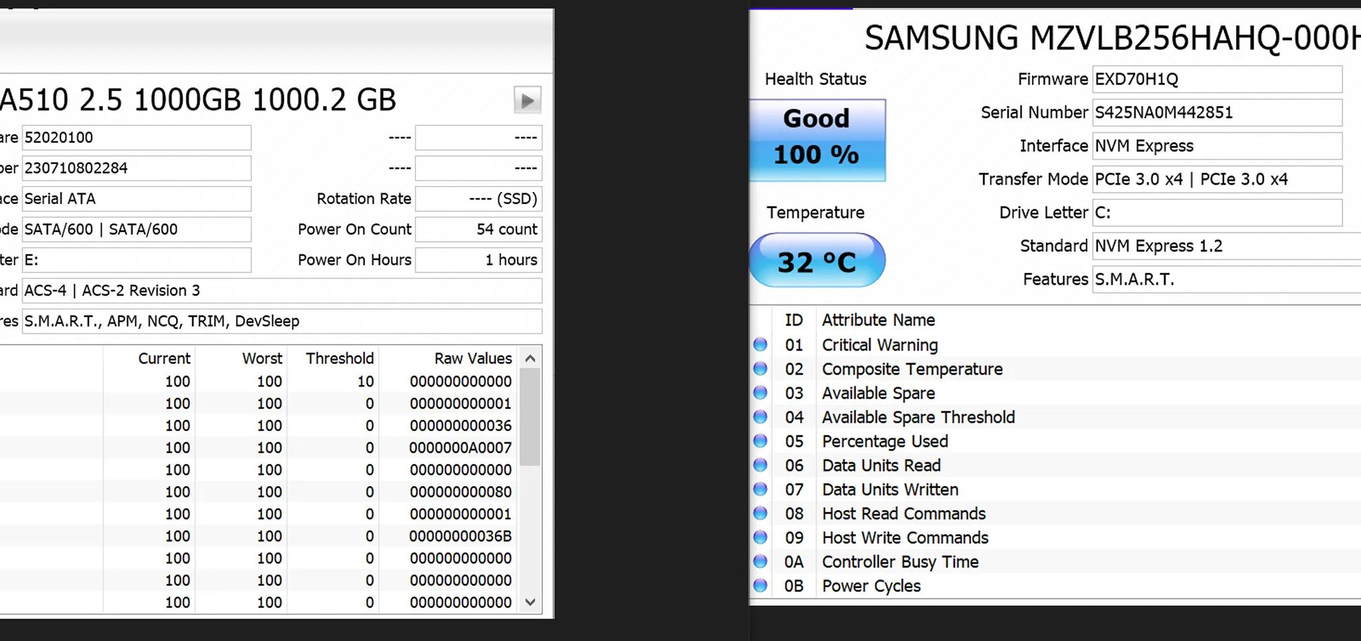
Task: Click the Threshold column header
Action: click(x=340, y=359)
